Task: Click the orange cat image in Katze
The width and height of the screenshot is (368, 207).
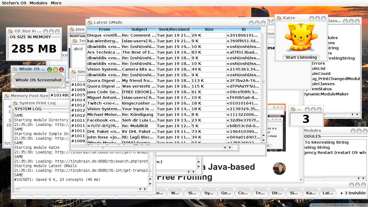Action: click(x=301, y=37)
